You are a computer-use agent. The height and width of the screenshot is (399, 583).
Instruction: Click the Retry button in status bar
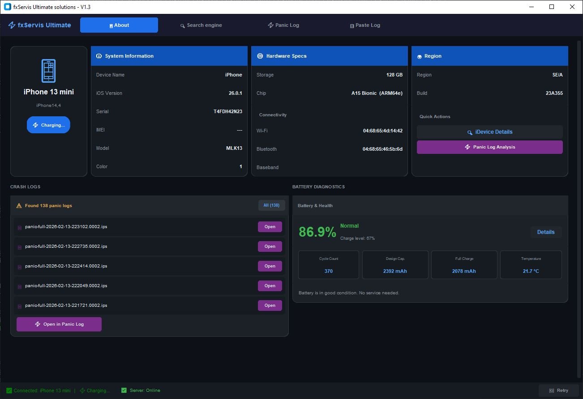[559, 391]
